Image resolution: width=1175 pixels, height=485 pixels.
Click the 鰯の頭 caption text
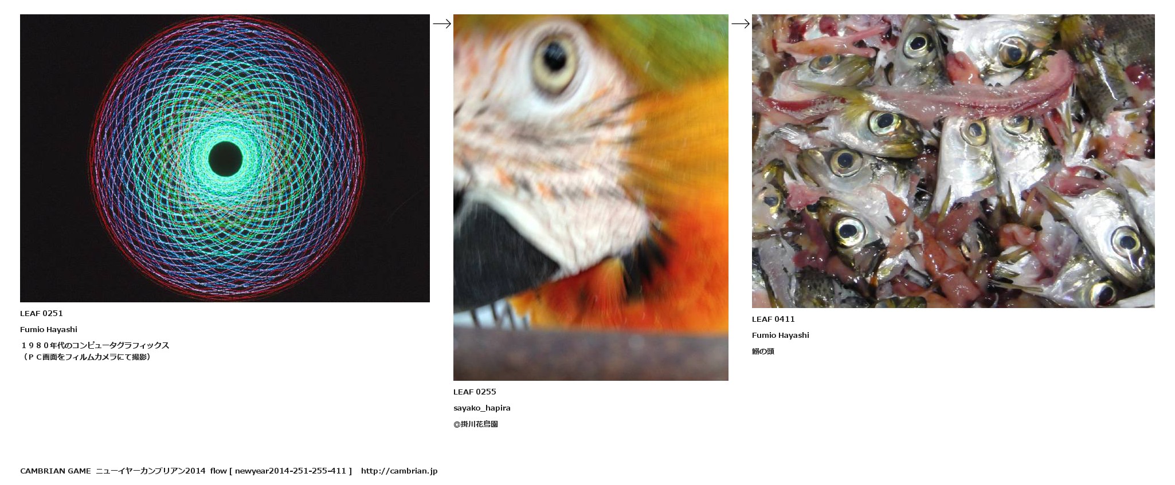tap(763, 351)
